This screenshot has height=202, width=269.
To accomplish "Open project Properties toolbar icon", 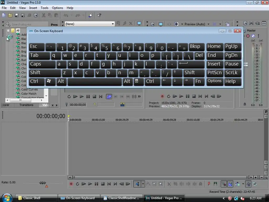I will (x=35, y=15).
